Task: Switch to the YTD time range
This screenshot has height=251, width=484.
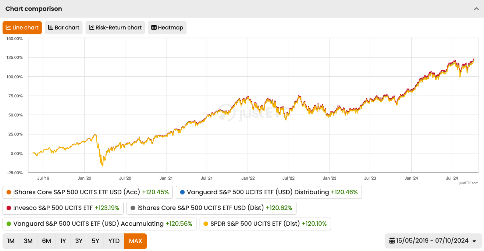Action: (x=114, y=241)
